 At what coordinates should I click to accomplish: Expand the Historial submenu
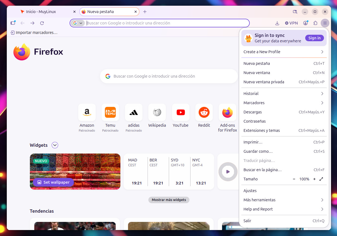coord(284,94)
